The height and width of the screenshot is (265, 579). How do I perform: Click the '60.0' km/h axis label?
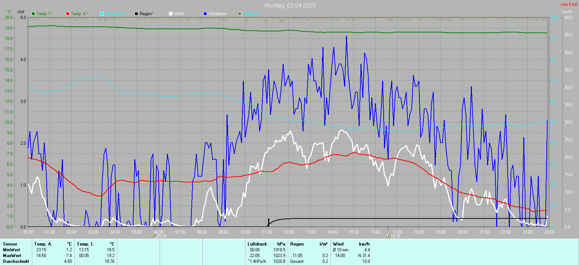pyautogui.click(x=569, y=18)
